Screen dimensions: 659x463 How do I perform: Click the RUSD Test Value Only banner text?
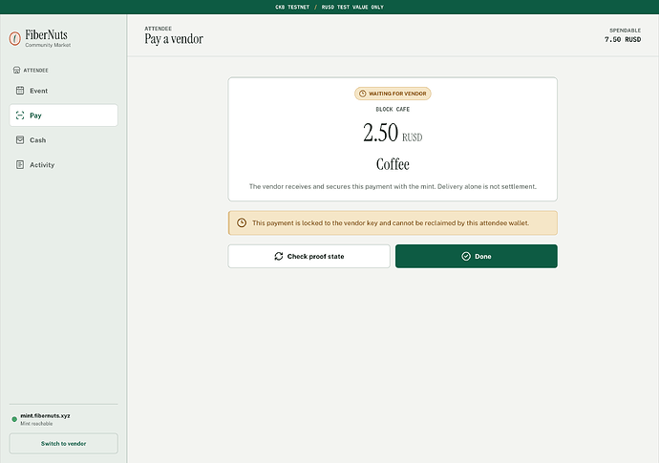[x=352, y=7]
